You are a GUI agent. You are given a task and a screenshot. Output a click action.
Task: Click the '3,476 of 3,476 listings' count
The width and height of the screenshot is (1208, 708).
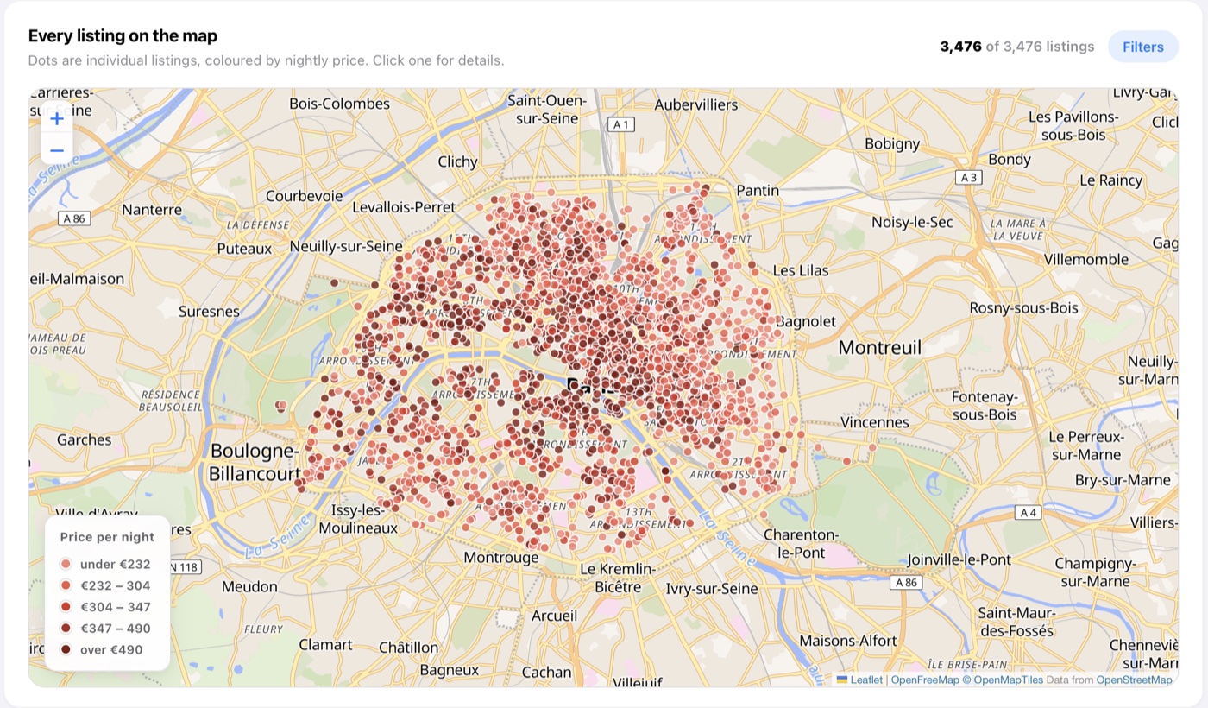coord(1017,47)
